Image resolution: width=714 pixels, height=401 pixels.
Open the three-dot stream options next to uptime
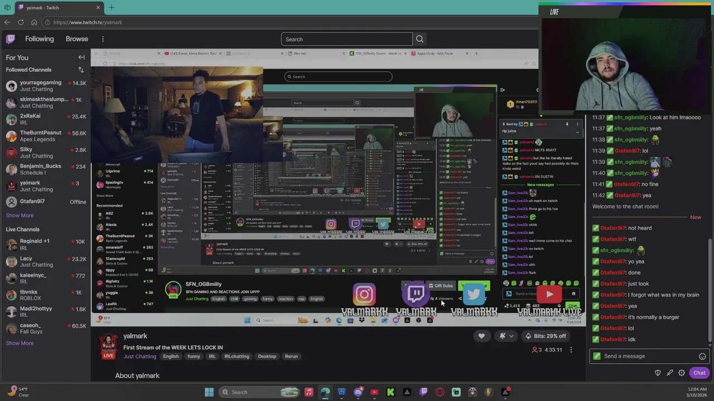571,350
